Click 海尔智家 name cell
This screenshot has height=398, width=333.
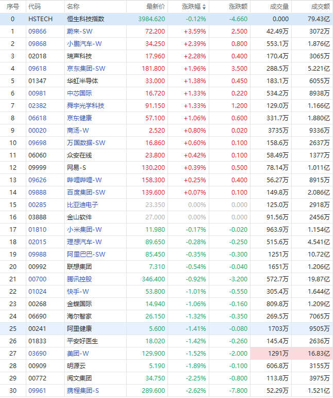[79, 316]
